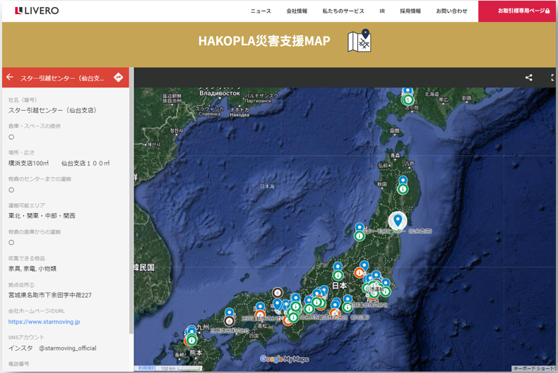Click the brown marker on the Japan Sea coast north of Kobe
This screenshot has height=373, width=558.
[278, 293]
